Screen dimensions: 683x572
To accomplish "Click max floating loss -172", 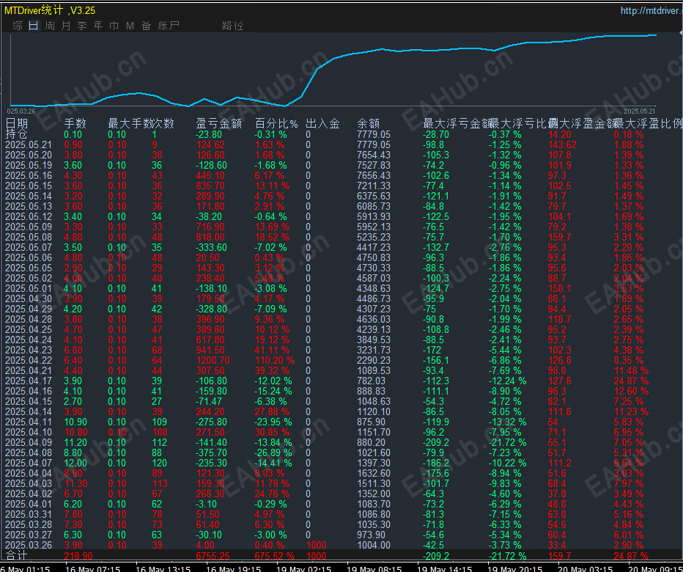I will point(432,350).
